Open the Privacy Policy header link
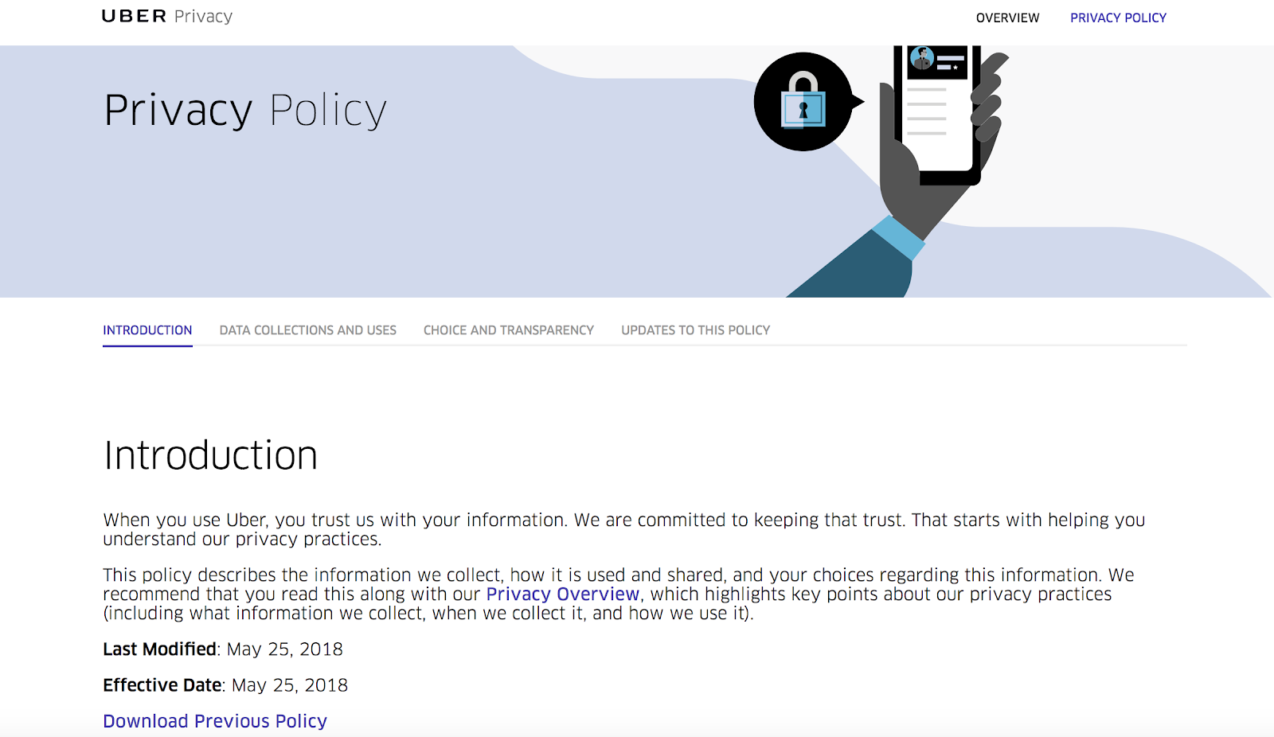The width and height of the screenshot is (1274, 737). [x=1118, y=18]
